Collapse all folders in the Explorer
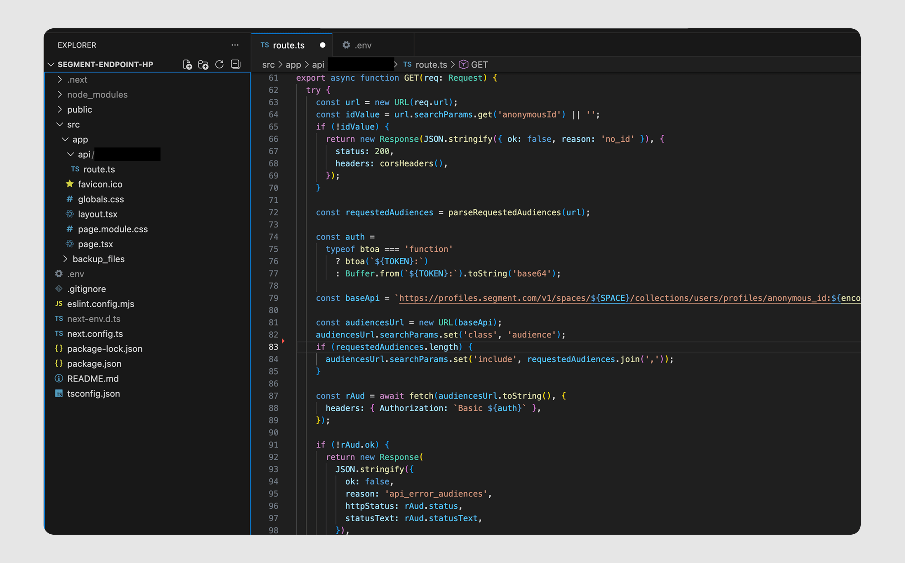Screen dimensions: 905x563 pos(235,64)
